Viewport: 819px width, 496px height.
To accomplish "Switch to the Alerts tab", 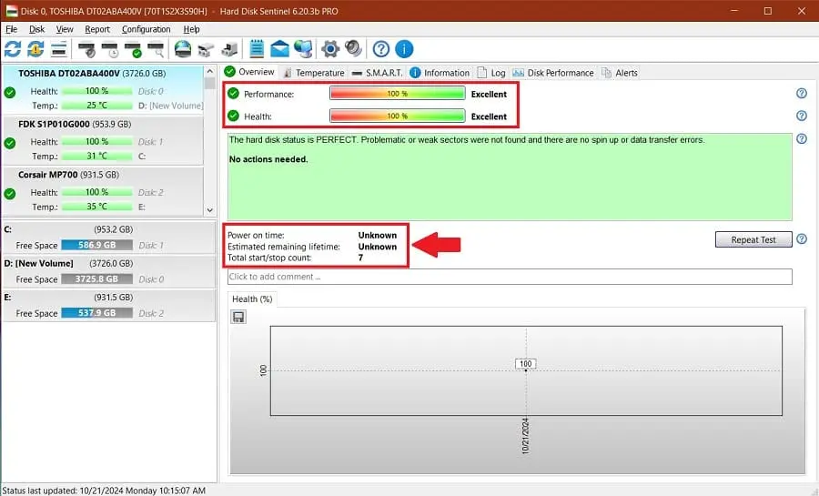I will click(620, 73).
